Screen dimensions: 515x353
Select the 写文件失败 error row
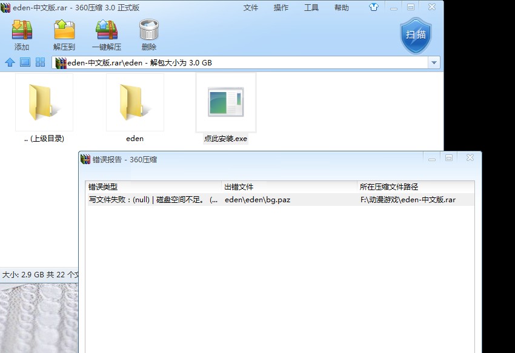coord(280,200)
